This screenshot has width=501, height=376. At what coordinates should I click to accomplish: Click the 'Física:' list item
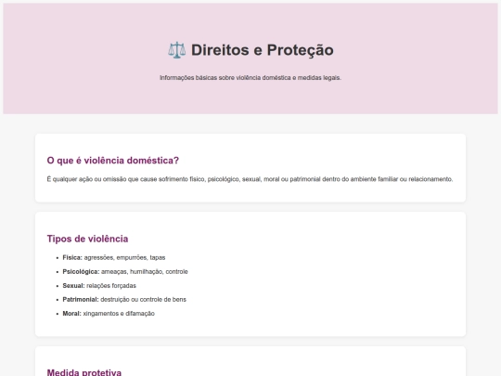pyautogui.click(x=114, y=257)
